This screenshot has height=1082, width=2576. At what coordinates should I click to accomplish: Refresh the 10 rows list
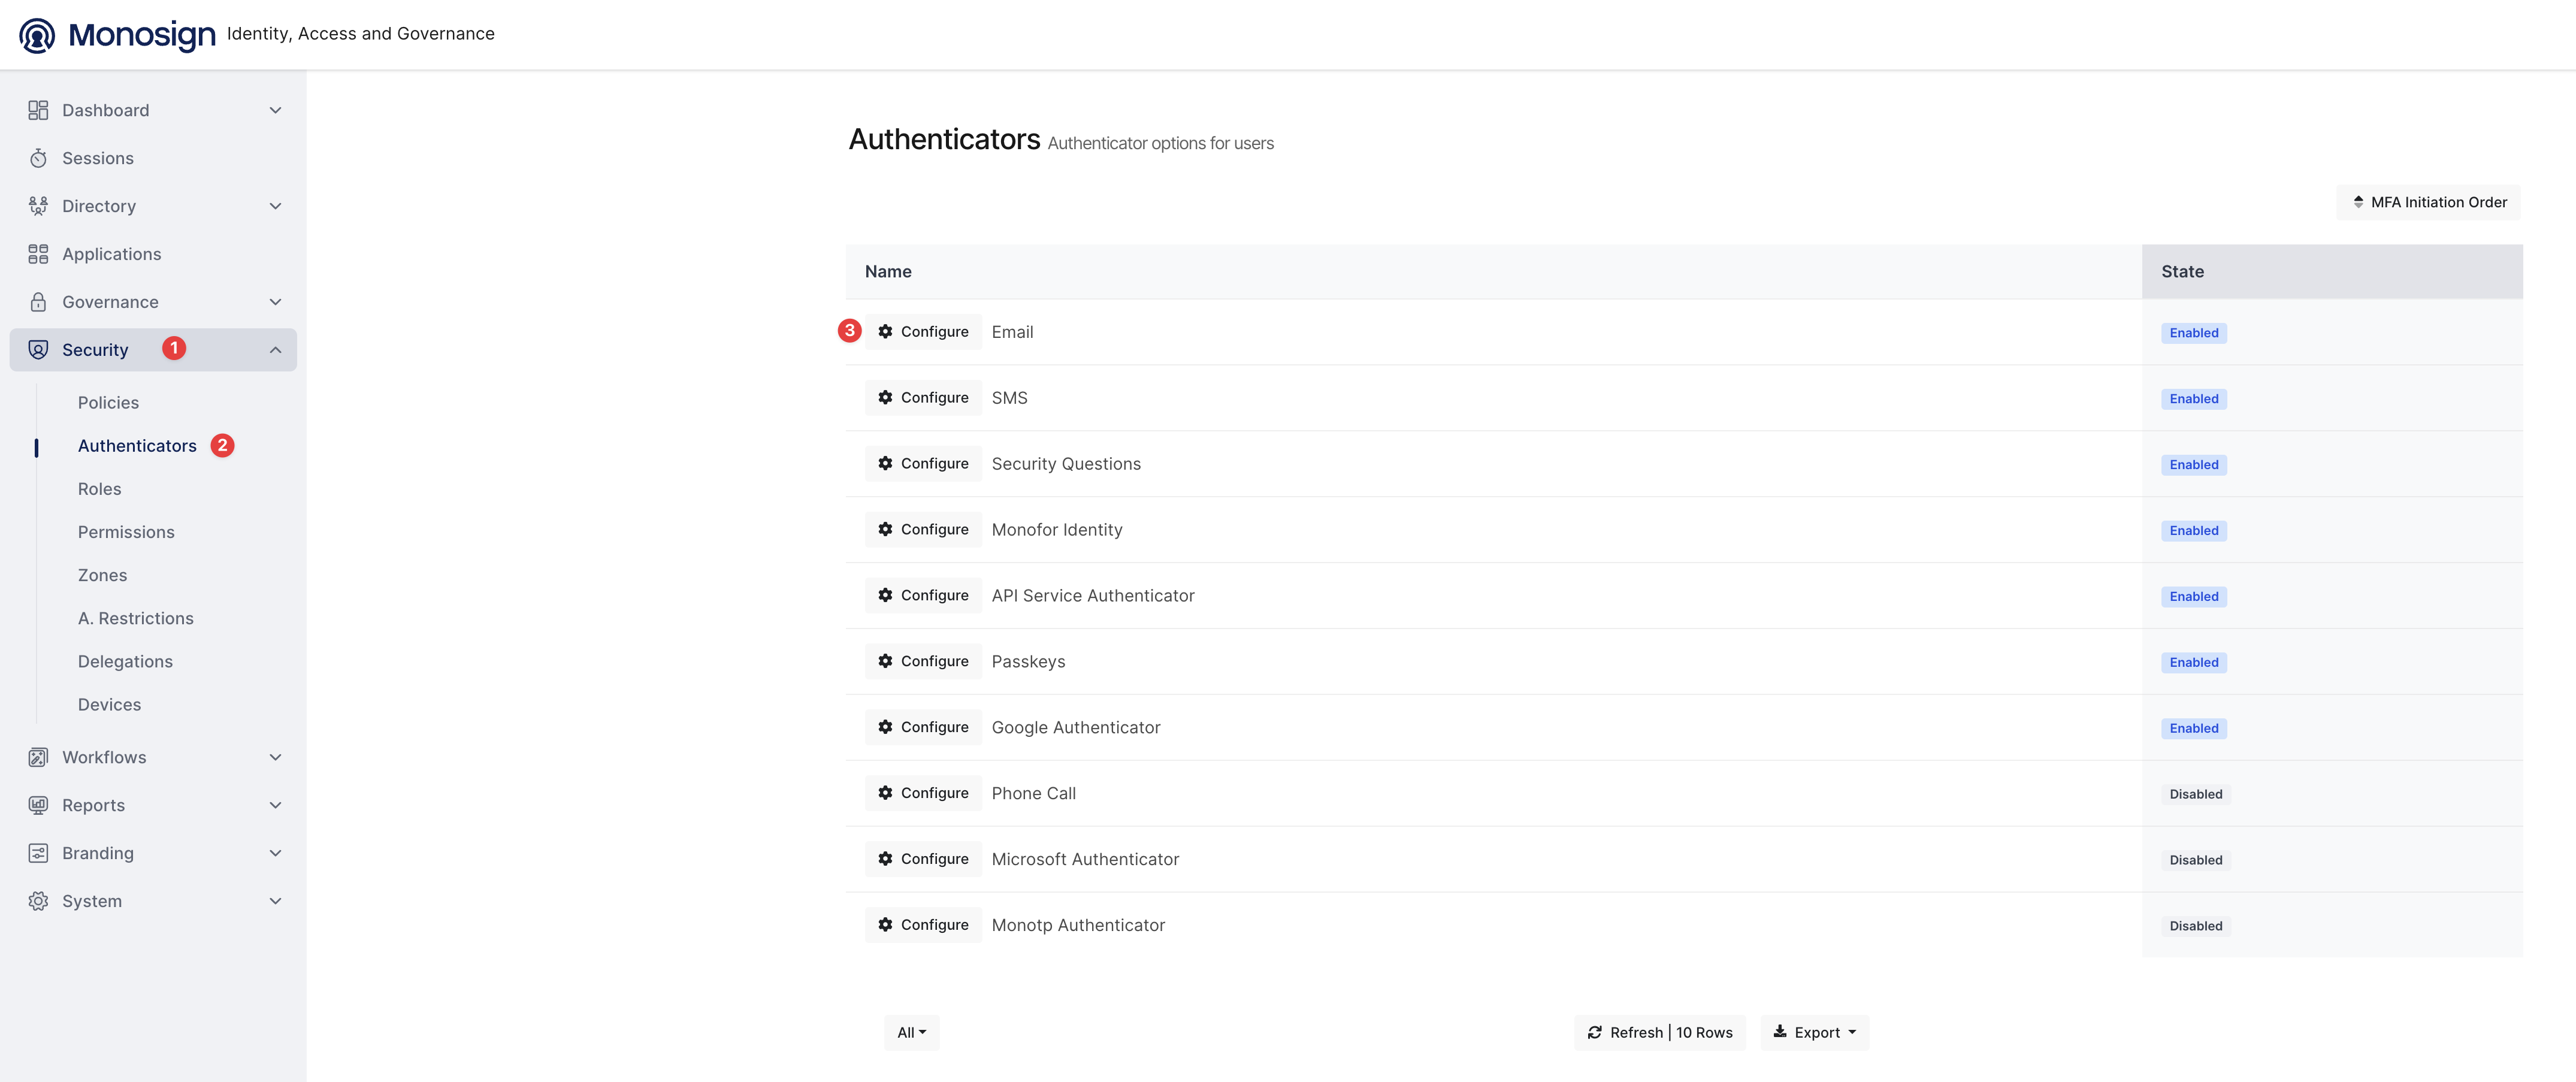click(1659, 1032)
